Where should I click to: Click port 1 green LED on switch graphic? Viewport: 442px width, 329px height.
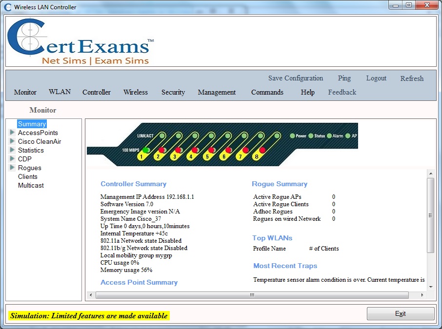click(146, 151)
